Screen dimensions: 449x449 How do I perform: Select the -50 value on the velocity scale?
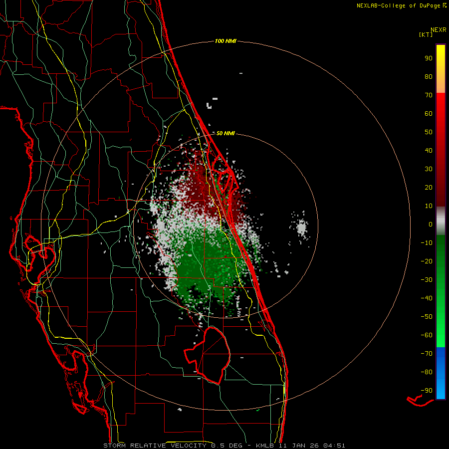point(427,317)
